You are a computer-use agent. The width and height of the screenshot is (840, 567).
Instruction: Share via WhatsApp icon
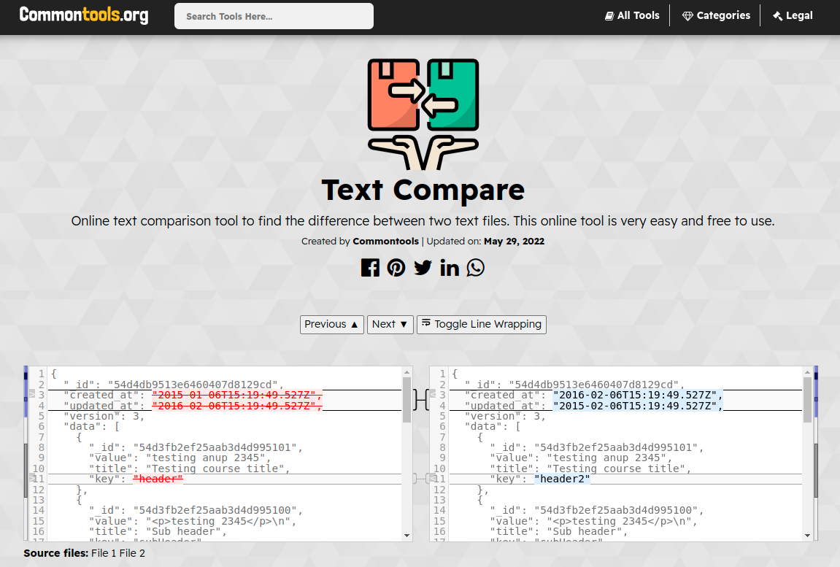click(476, 267)
